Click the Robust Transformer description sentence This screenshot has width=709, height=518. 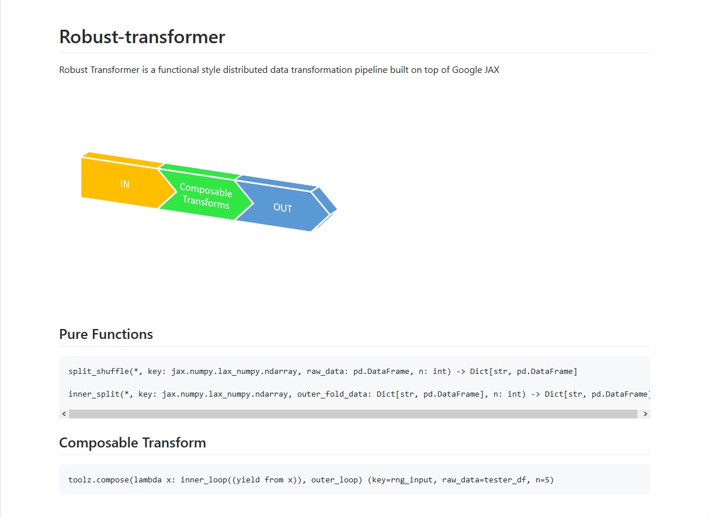click(x=279, y=70)
